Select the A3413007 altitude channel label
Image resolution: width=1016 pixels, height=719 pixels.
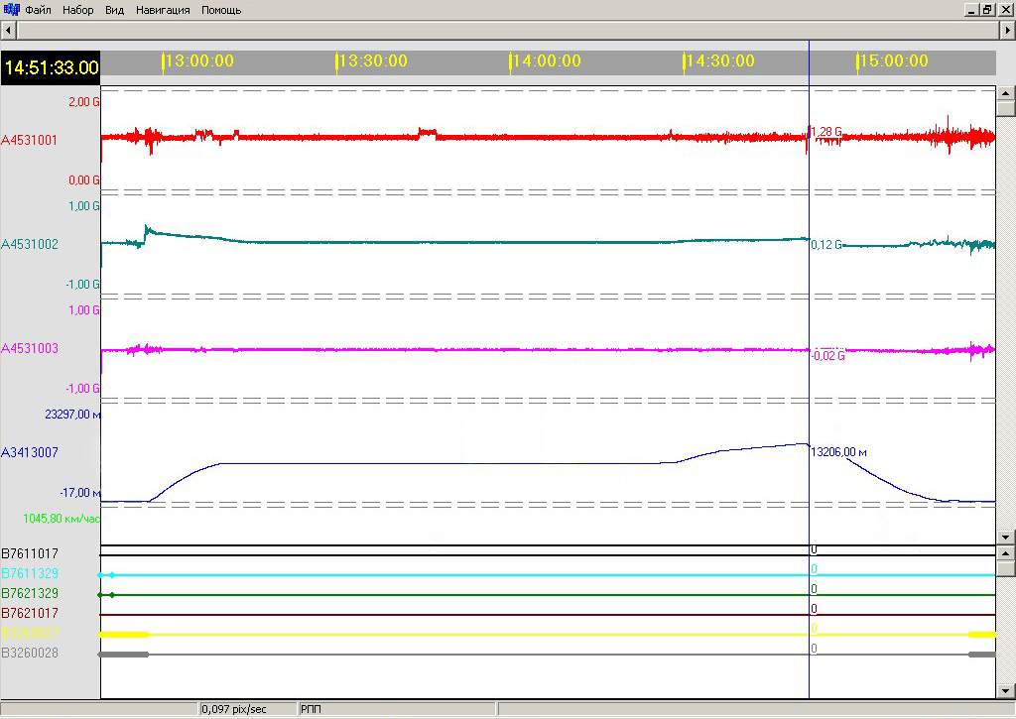tap(30, 452)
